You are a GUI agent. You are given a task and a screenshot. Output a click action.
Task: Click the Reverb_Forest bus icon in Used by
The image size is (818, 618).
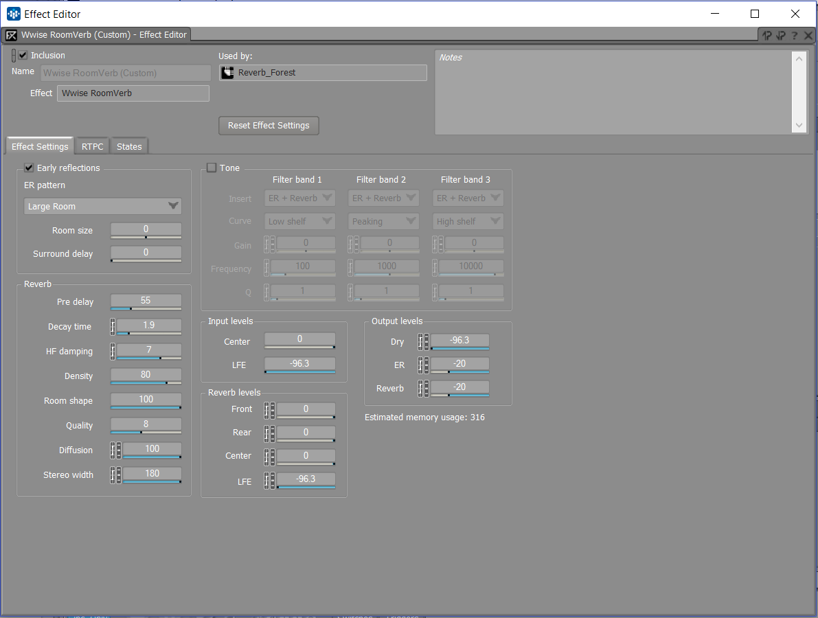pyautogui.click(x=227, y=73)
